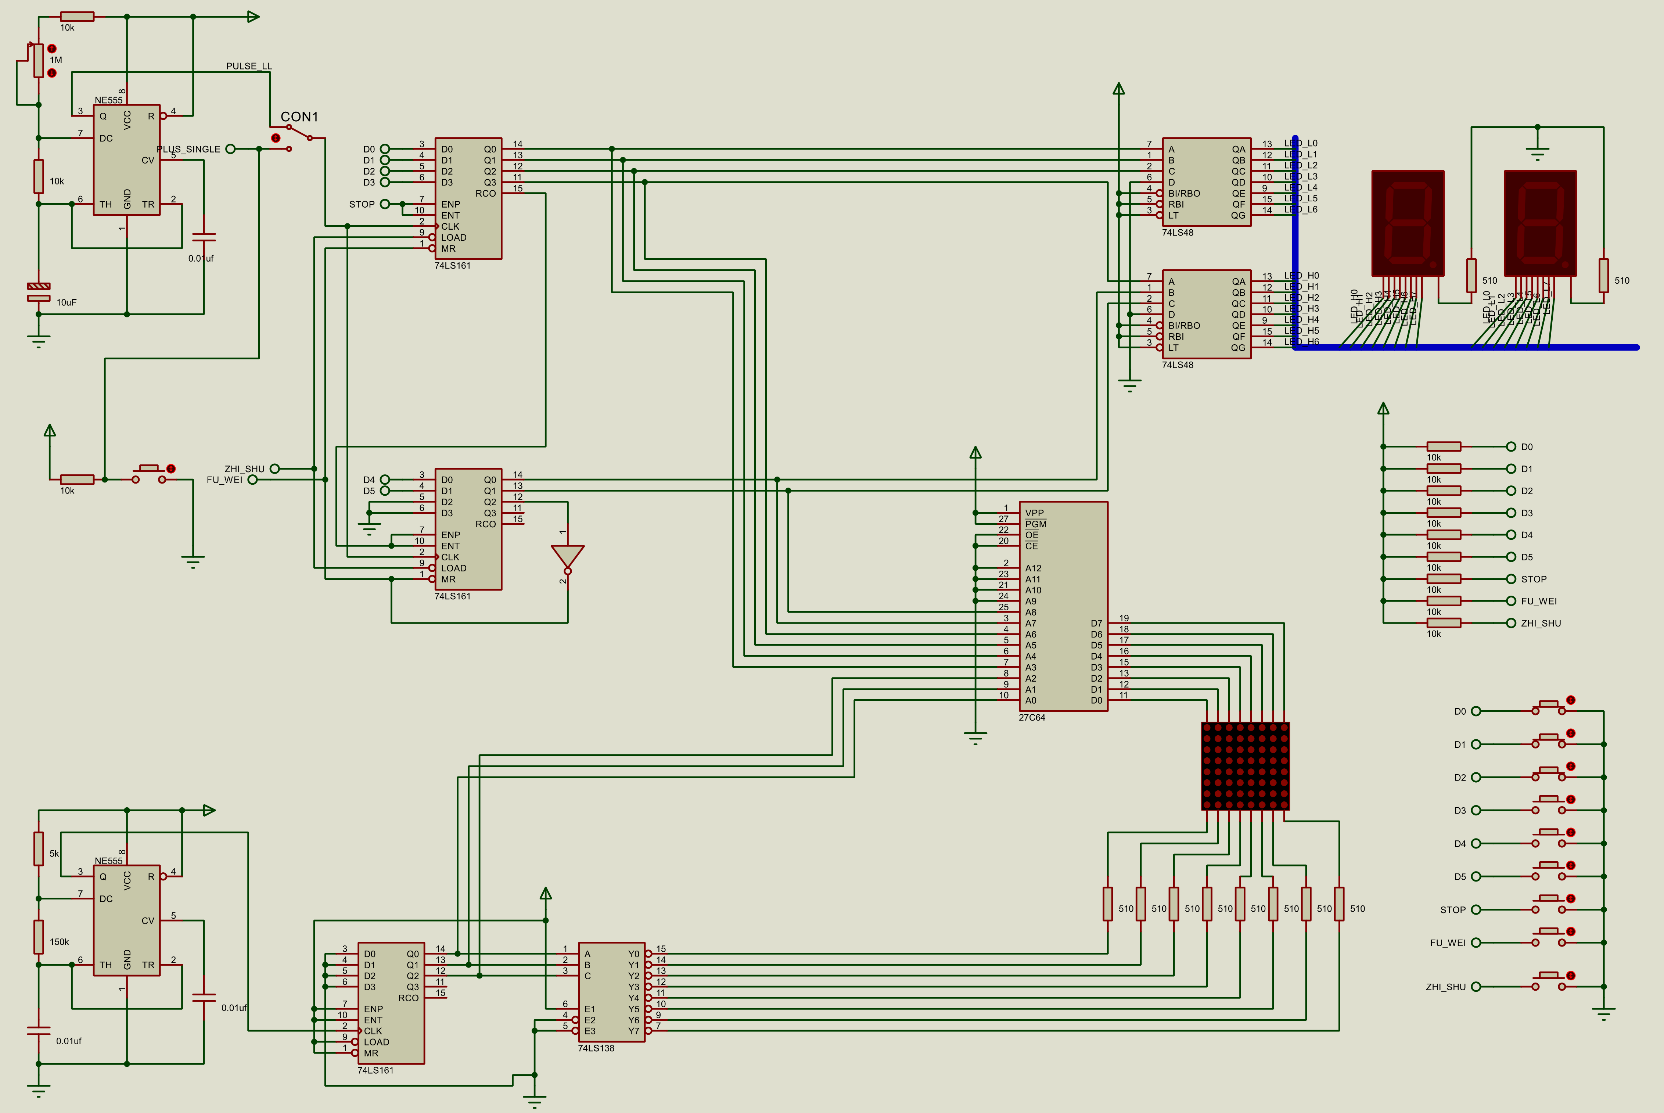
Task: Increase 1M potentiometer with upper red dot
Action: click(52, 48)
